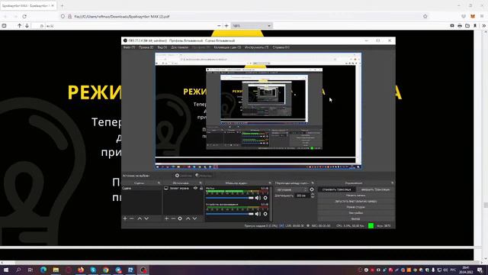Image resolution: width=488 pixels, height=275 pixels.
Task: Click the duration stepper arrows
Action: [313, 196]
